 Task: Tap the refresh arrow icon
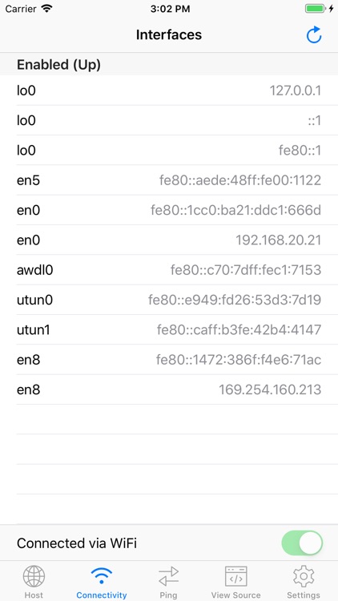[314, 35]
